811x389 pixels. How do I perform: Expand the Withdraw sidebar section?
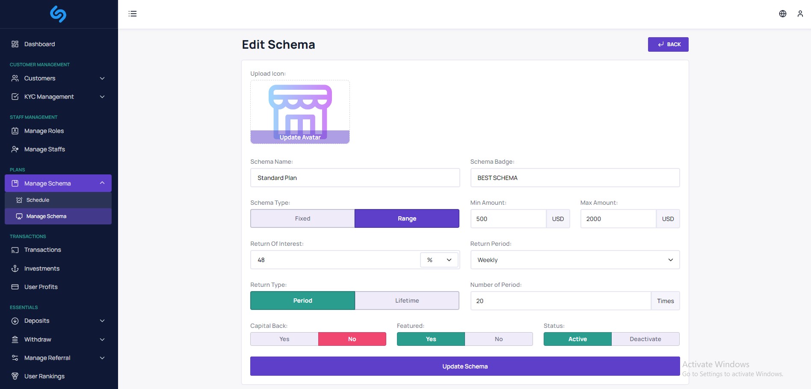38,339
